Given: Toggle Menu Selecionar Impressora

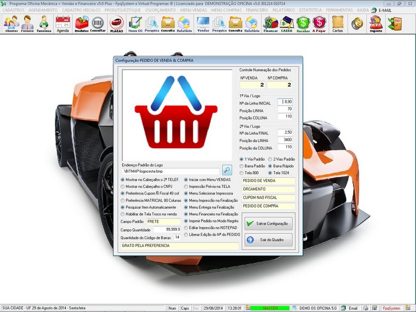Looking at the screenshot, I should (209, 193).
